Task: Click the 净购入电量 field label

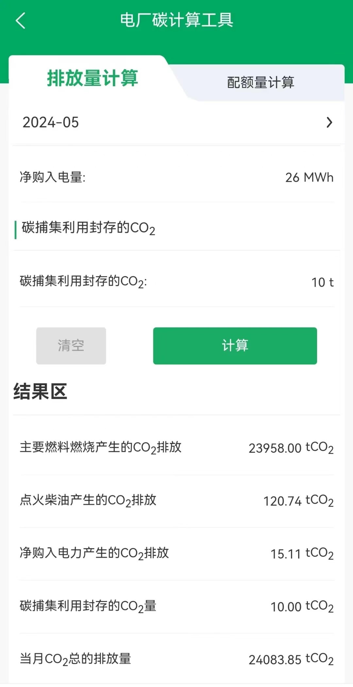Action: point(53,177)
